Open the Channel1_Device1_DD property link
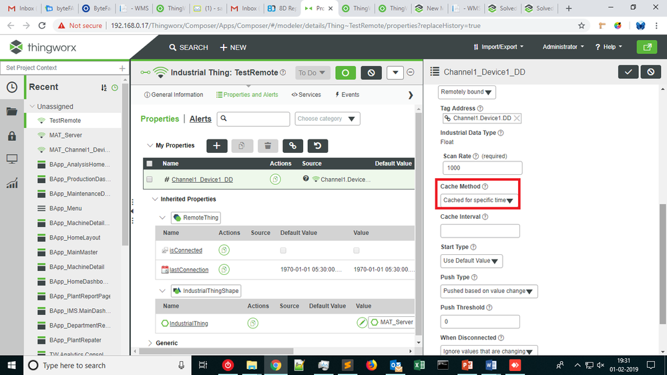The width and height of the screenshot is (667, 375). point(202,180)
